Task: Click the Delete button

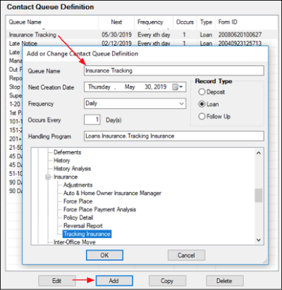Action: [225, 281]
